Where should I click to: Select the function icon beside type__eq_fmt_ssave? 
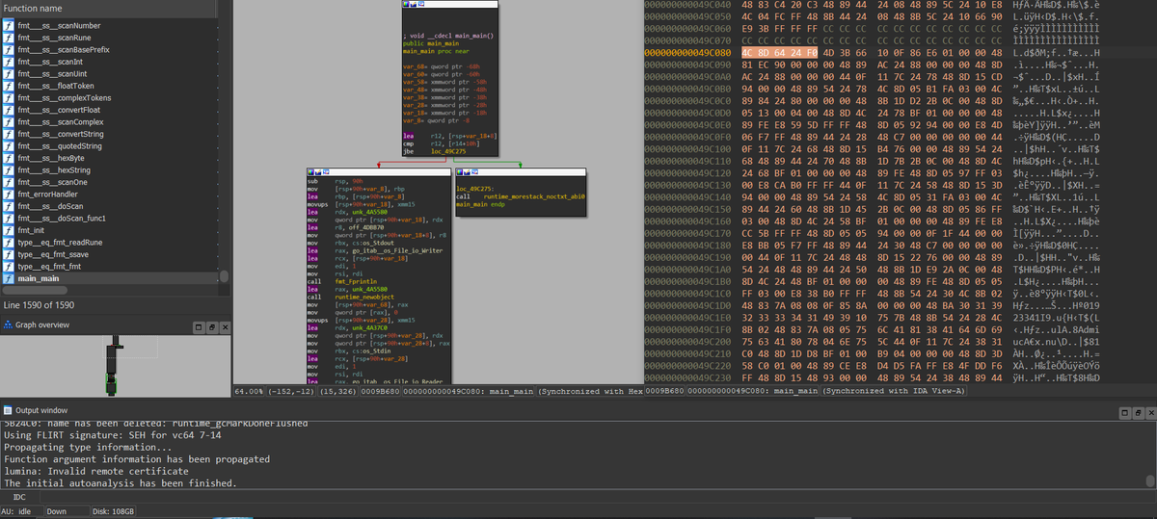pos(9,254)
